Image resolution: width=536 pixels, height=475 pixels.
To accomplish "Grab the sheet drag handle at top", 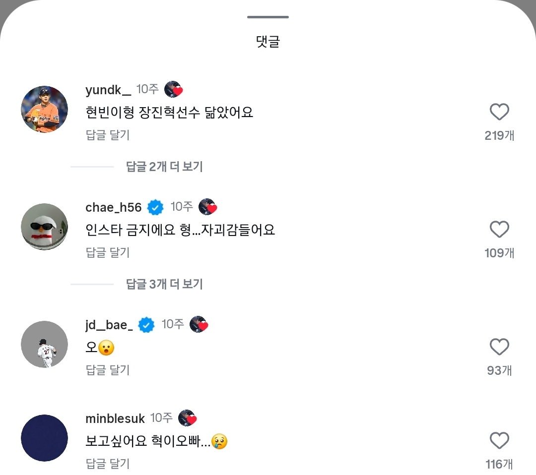I will 268,17.
